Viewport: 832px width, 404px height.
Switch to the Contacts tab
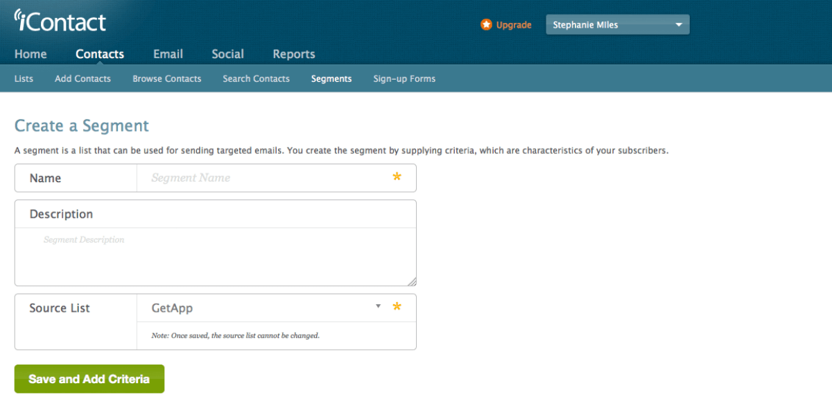coord(99,53)
